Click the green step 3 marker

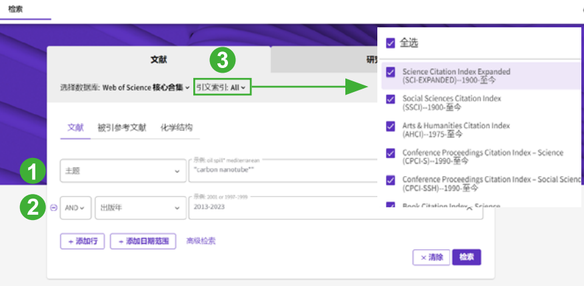(x=223, y=61)
